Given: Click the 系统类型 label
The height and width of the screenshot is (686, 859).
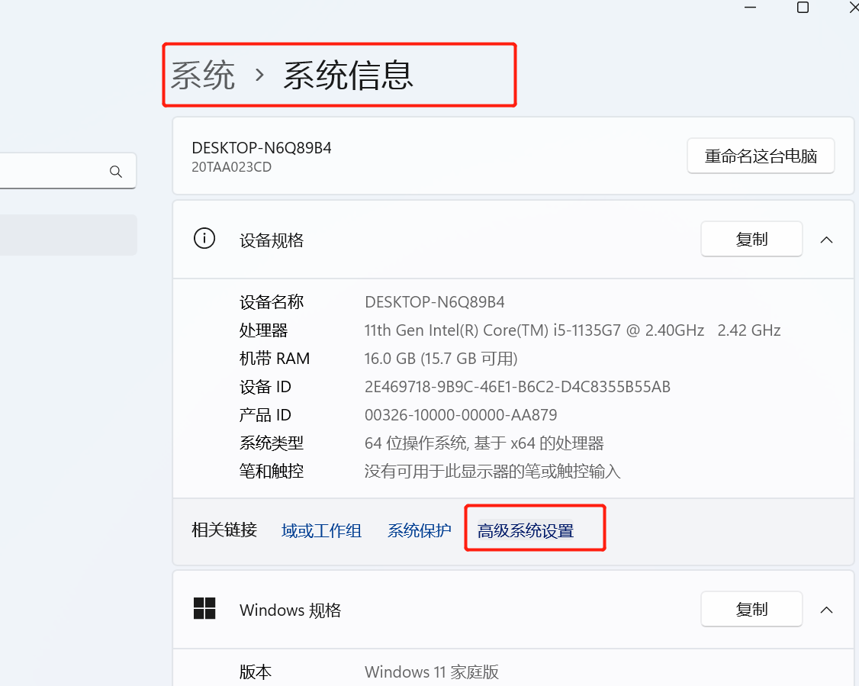Looking at the screenshot, I should (271, 443).
